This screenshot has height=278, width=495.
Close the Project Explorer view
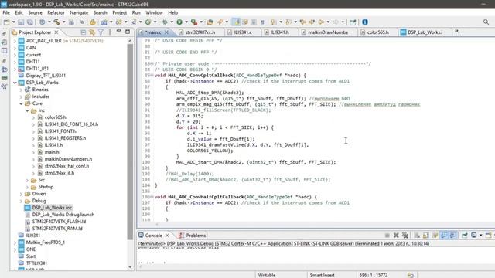click(56, 32)
